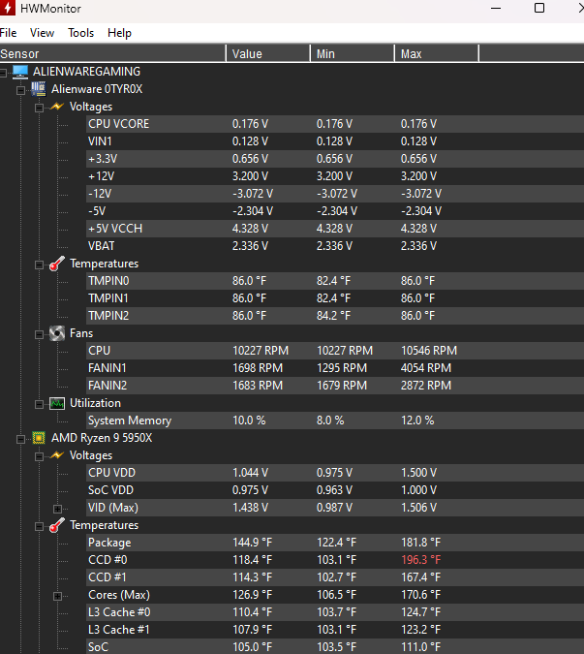Click the 4054 RPM FANIN1 max value
Viewport: 584px width, 654px height.
pyautogui.click(x=426, y=368)
